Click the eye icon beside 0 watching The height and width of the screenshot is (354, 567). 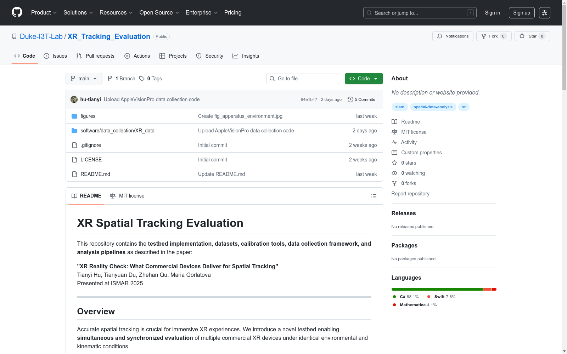(394, 173)
